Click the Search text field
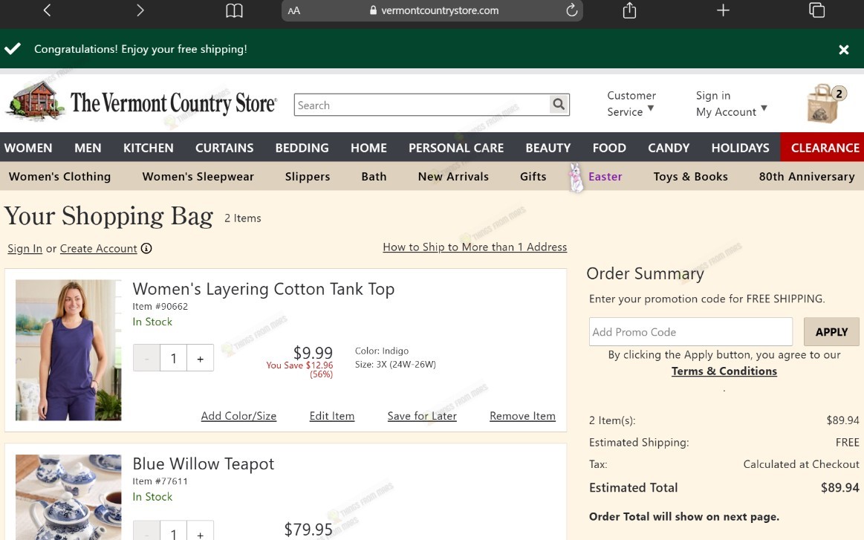Screen dimensions: 864x540 [x=422, y=105]
